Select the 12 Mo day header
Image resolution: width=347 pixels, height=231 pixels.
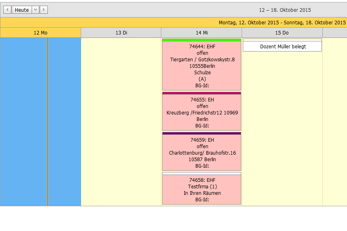click(41, 32)
